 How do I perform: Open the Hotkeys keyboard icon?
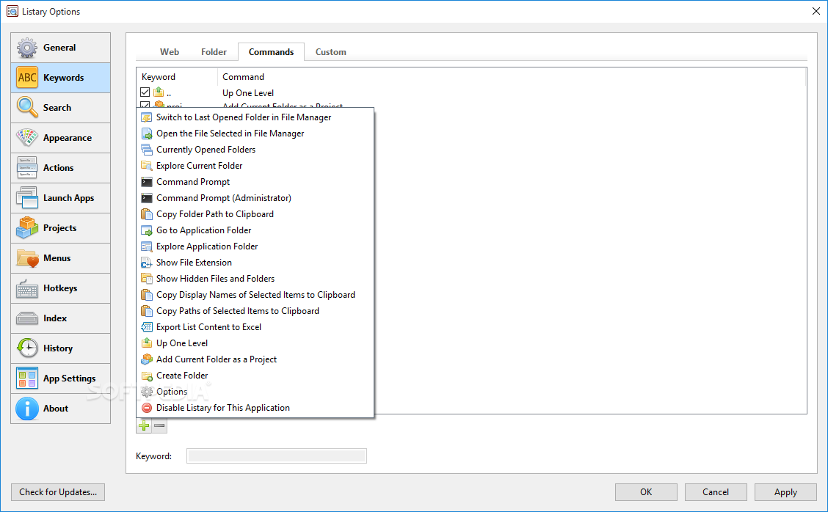(27, 288)
